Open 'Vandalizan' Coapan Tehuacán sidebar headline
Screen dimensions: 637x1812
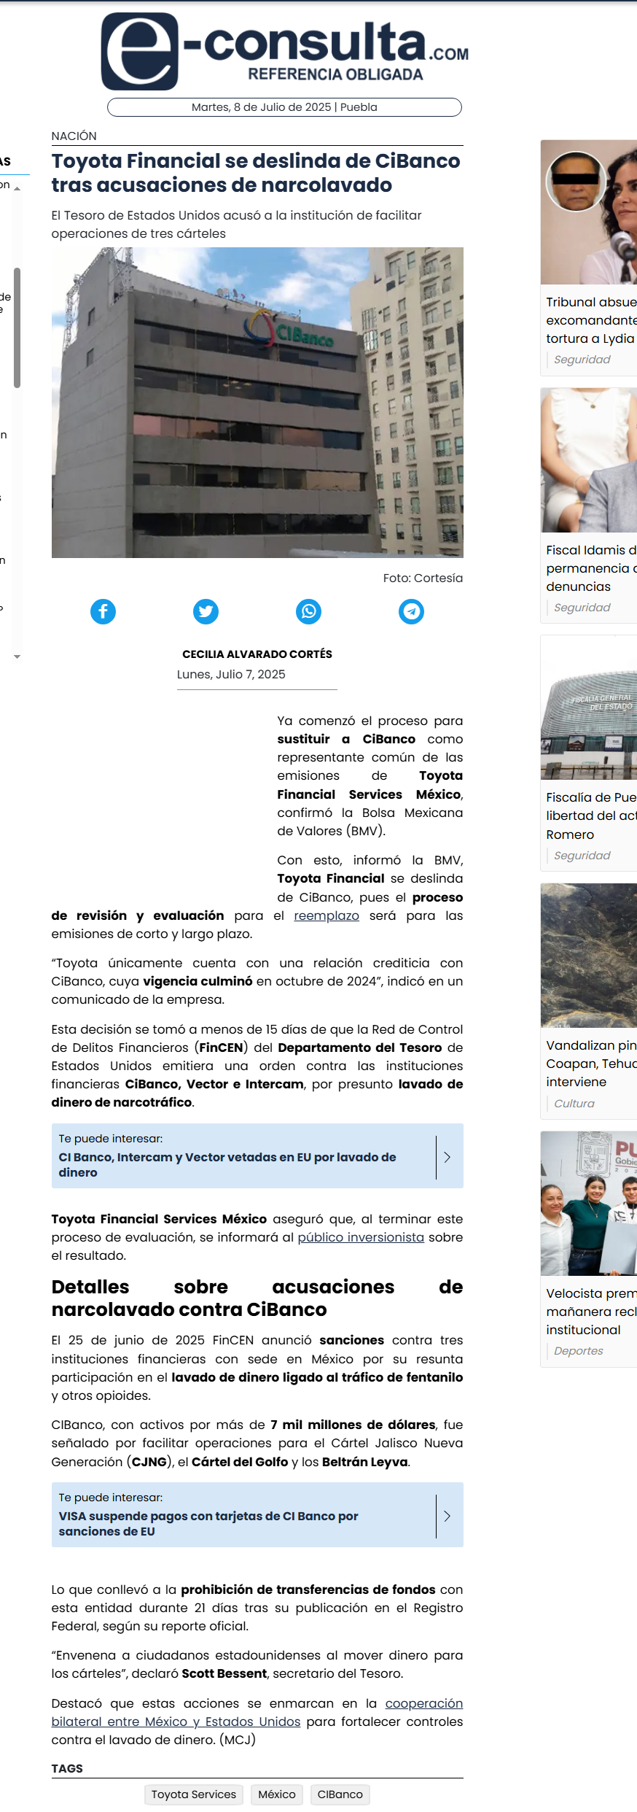click(x=591, y=1064)
